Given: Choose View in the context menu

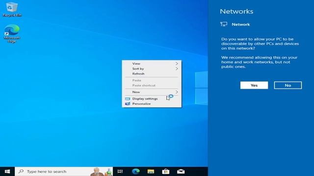Looking at the screenshot, I should click(x=152, y=64).
